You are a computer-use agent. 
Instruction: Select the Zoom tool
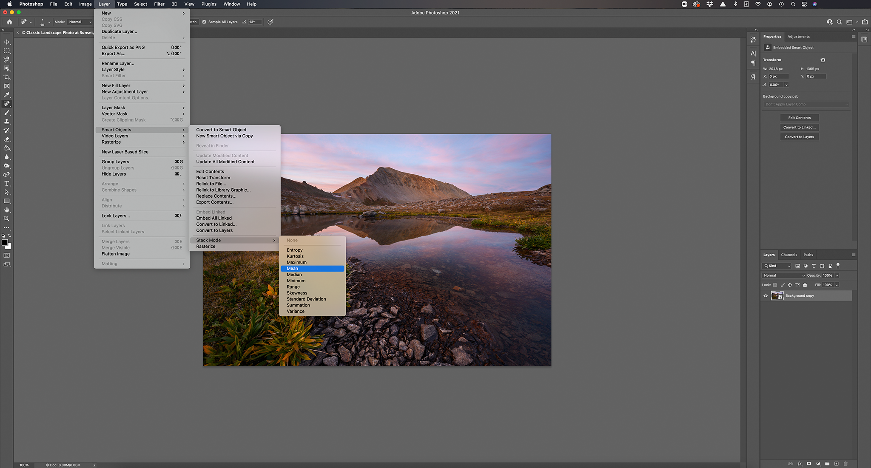(x=7, y=219)
